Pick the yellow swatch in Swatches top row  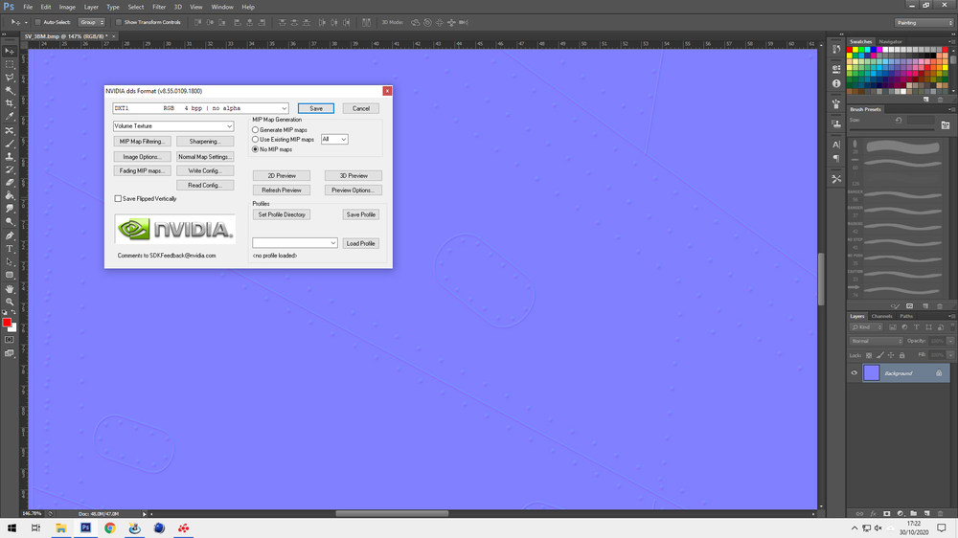pyautogui.click(x=855, y=50)
